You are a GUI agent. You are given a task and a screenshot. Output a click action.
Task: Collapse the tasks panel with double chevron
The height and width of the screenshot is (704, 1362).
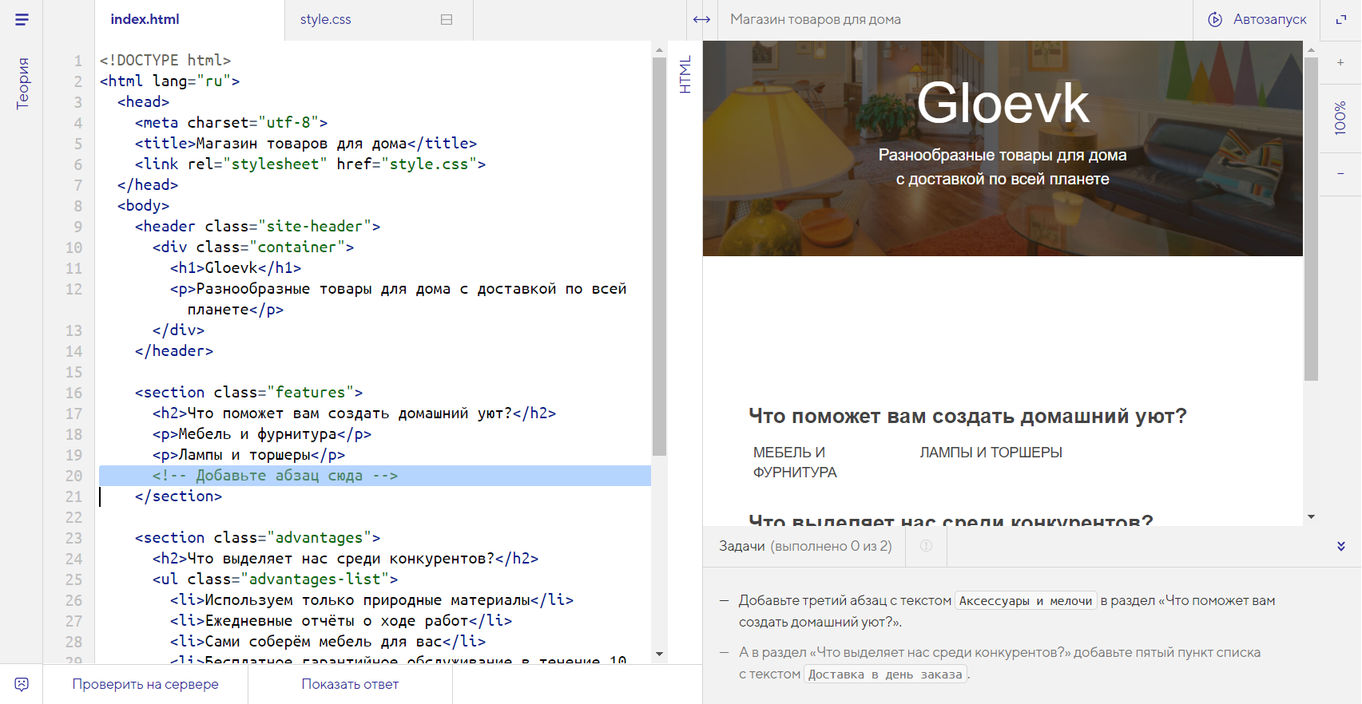click(x=1340, y=546)
